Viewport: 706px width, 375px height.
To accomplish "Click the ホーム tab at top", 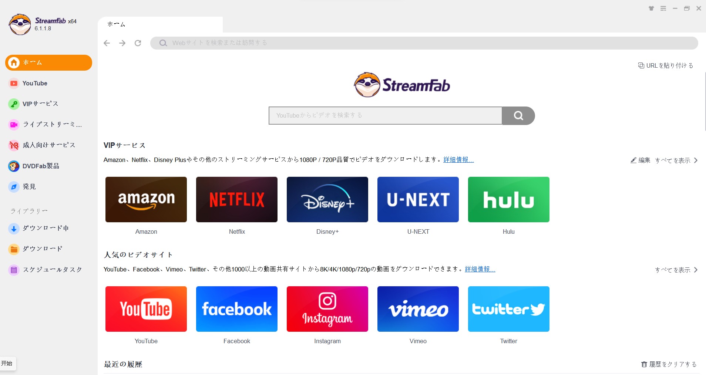I will click(x=160, y=24).
